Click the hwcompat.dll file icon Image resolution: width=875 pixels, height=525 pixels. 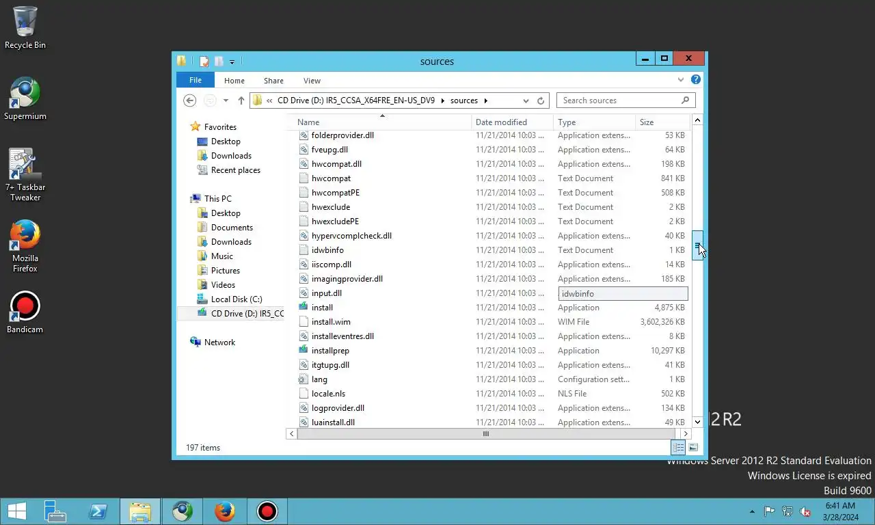point(304,164)
